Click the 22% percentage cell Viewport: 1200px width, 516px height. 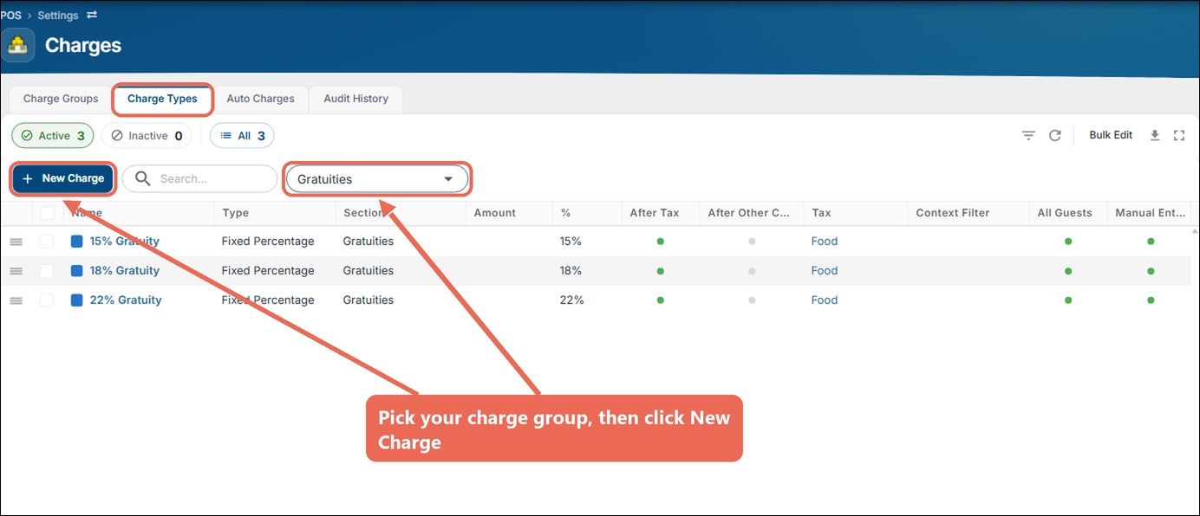point(572,300)
